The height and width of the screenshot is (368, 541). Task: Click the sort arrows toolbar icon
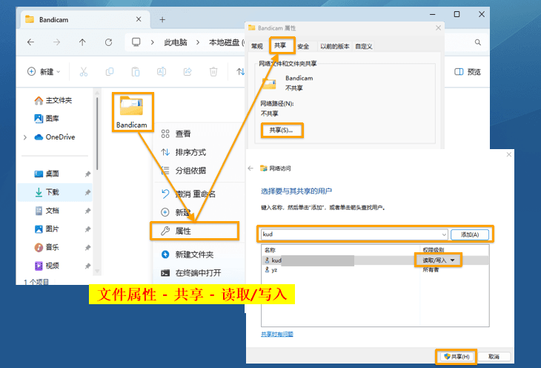(x=240, y=71)
